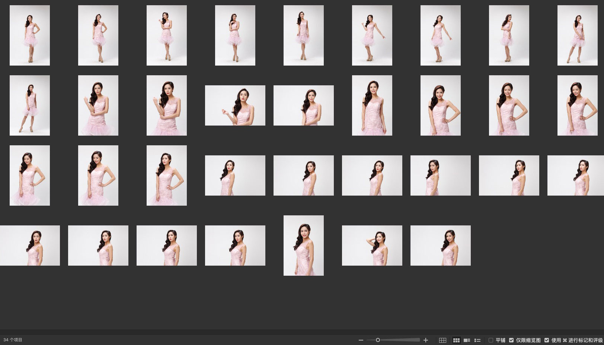Select the lone portrait thumbnail in the bottom row
This screenshot has width=604, height=345.
pyautogui.click(x=304, y=246)
